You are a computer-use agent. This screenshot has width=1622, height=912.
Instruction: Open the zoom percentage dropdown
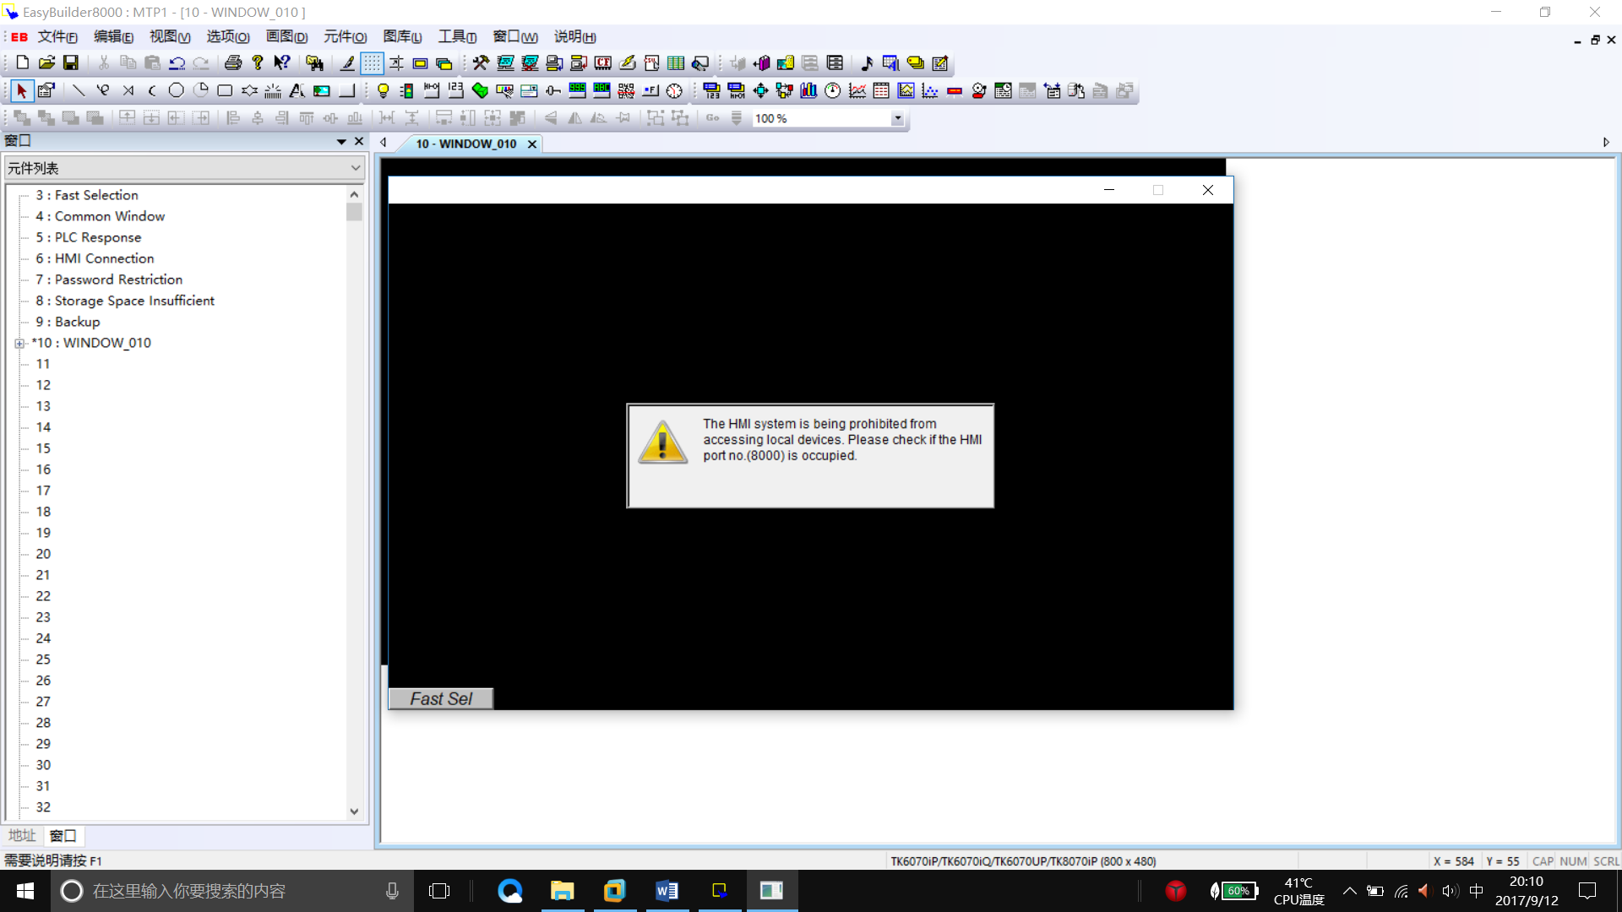pyautogui.click(x=897, y=119)
